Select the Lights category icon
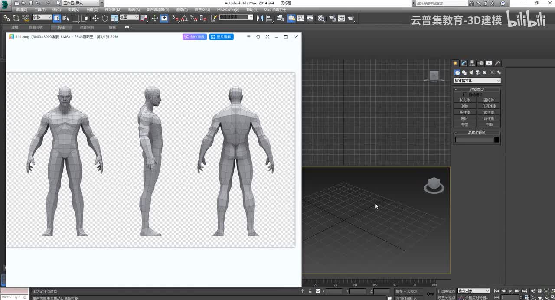Viewport: 555px width, 300px height. pyautogui.click(x=471, y=72)
